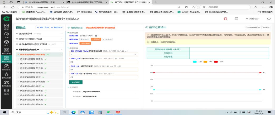The height and width of the screenshot is (115, 275).
Task: Open Microsoft Edge from the taskbar
Action: [74, 112]
